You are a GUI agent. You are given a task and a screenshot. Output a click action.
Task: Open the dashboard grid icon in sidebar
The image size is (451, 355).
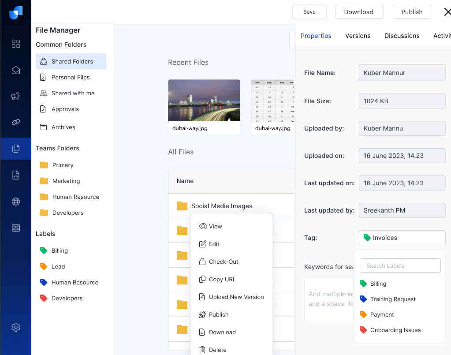16,44
